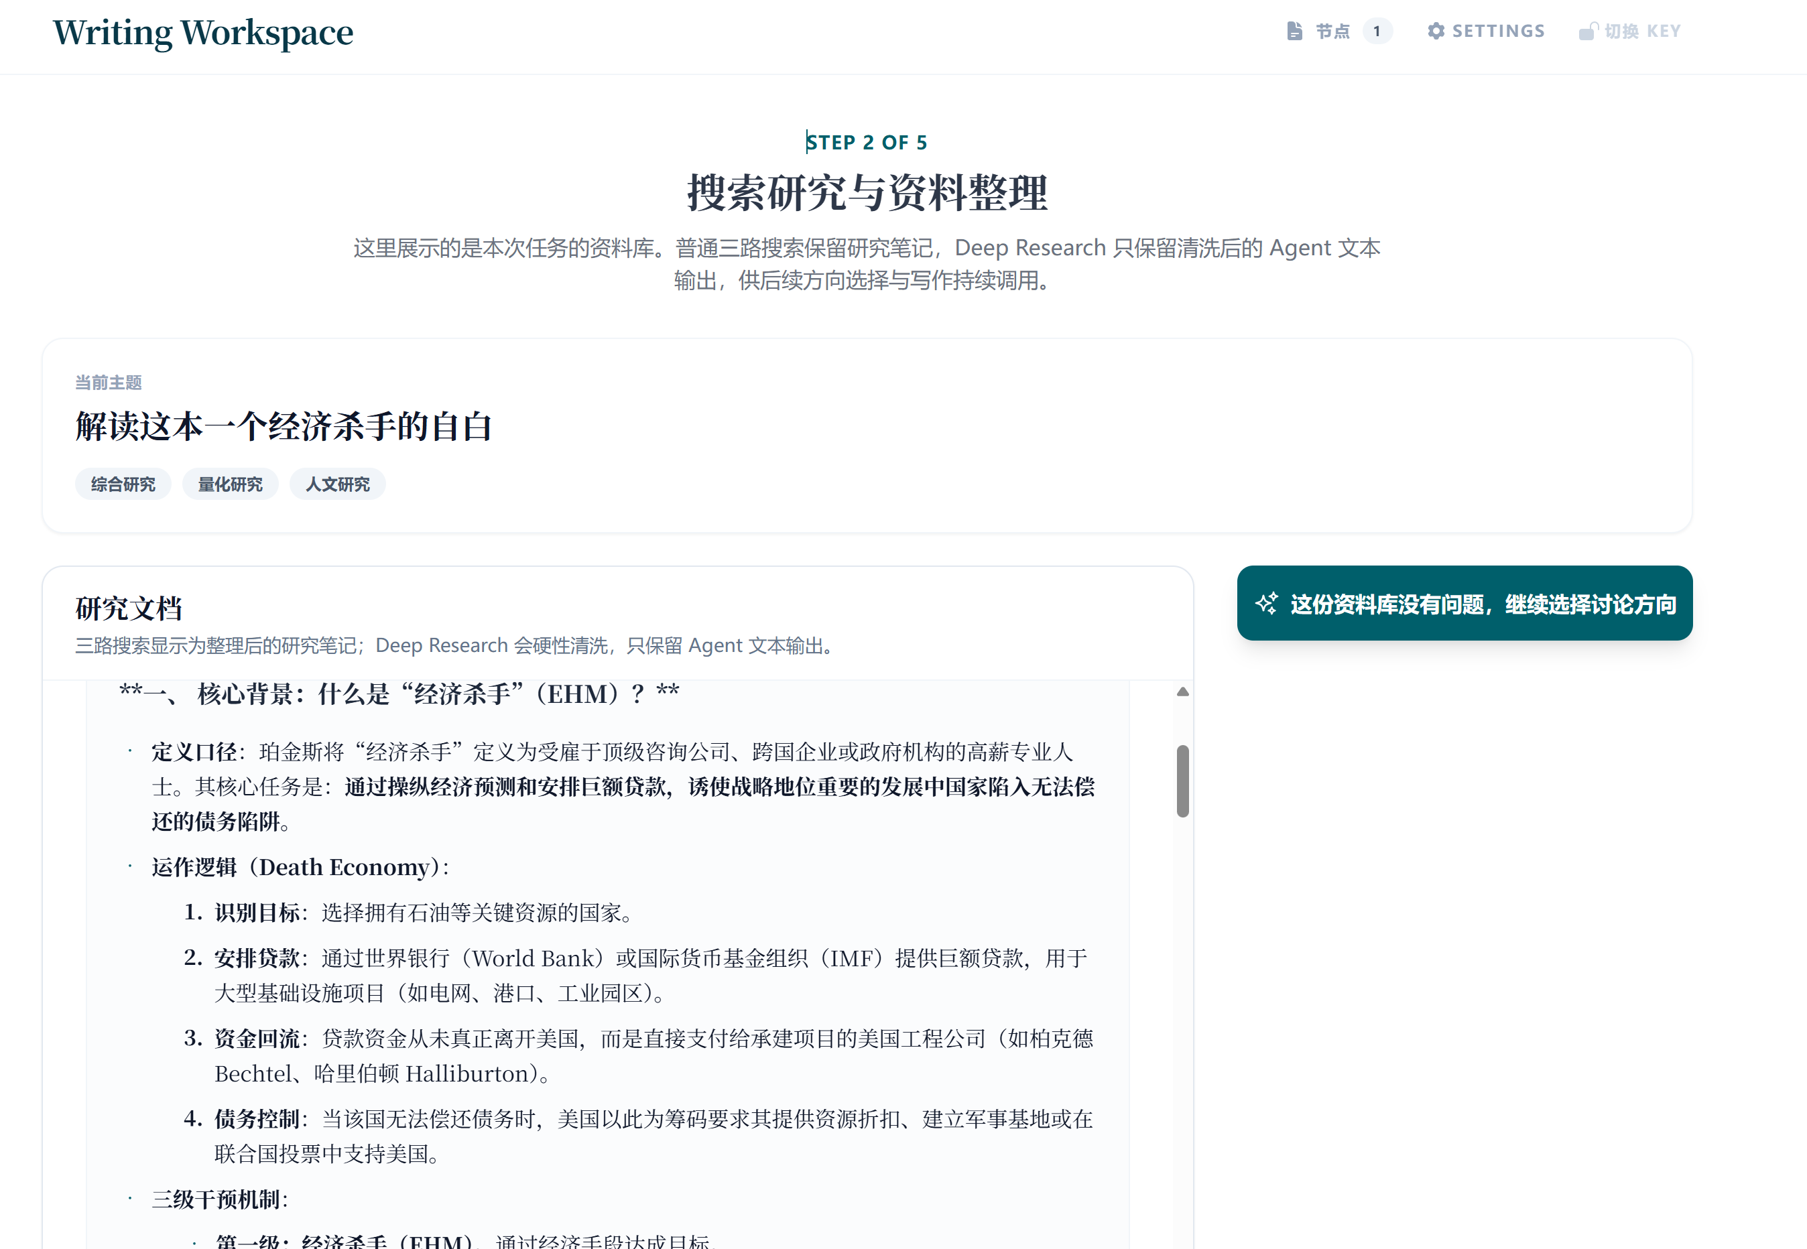The image size is (1807, 1249).
Task: Click the 节点 document icon
Action: tap(1294, 31)
